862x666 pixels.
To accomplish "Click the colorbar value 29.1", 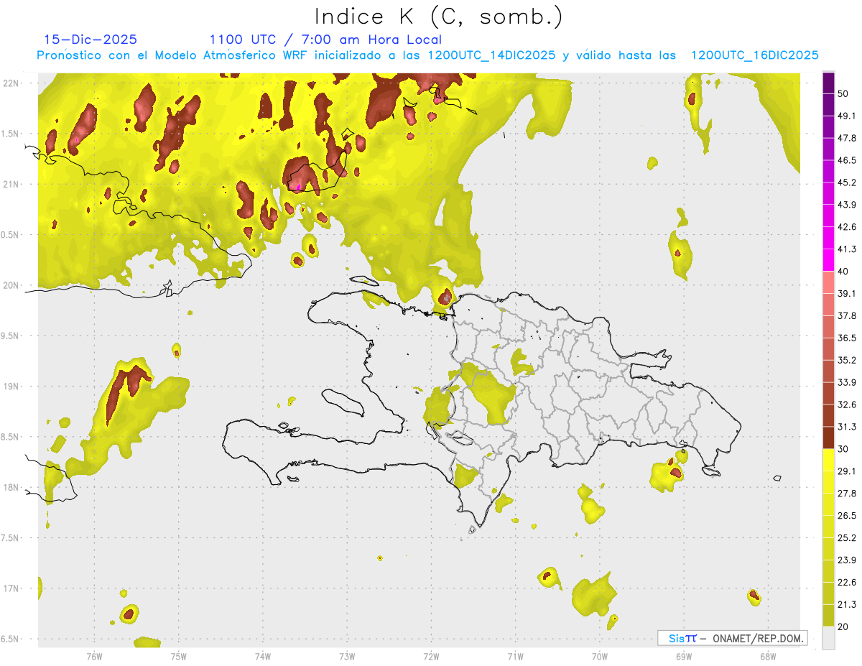I will (847, 471).
